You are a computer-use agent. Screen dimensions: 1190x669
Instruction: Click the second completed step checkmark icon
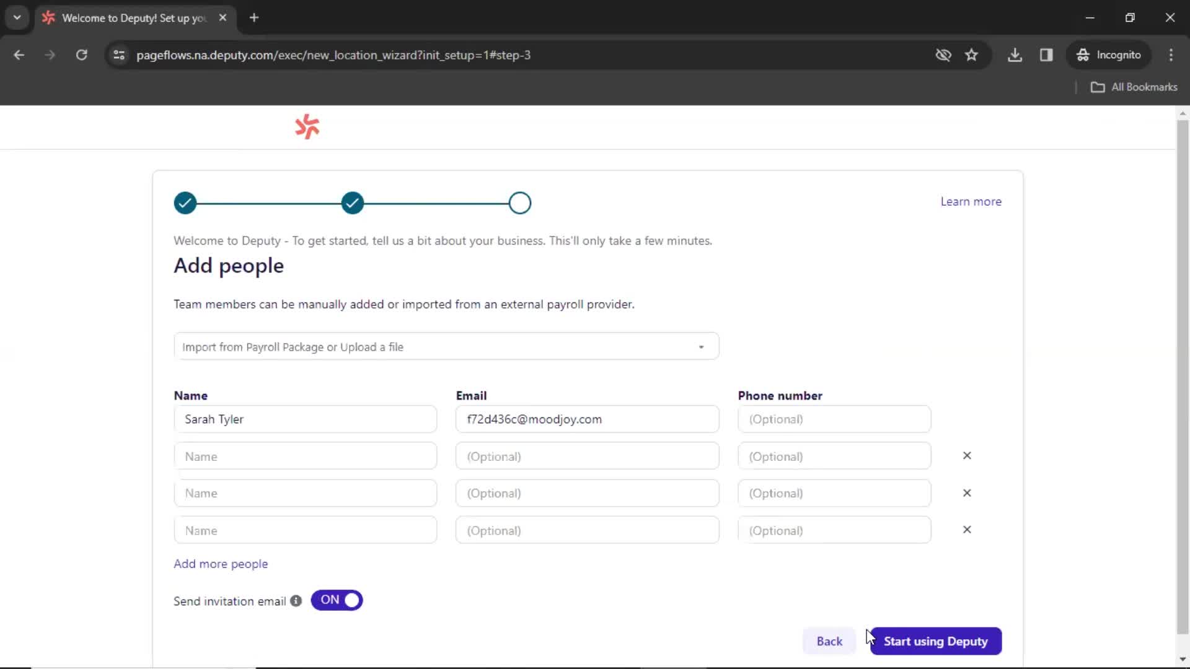pos(352,203)
